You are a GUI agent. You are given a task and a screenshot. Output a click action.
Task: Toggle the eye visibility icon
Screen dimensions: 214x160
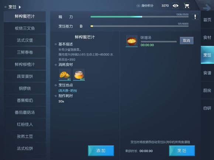point(176,6)
